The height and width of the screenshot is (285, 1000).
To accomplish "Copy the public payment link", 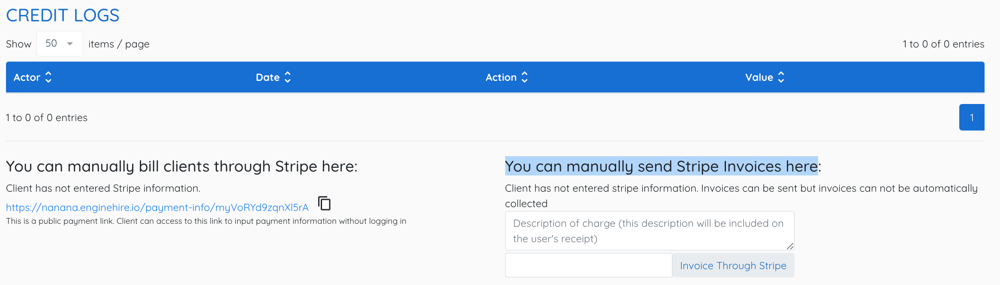I will coord(325,203).
